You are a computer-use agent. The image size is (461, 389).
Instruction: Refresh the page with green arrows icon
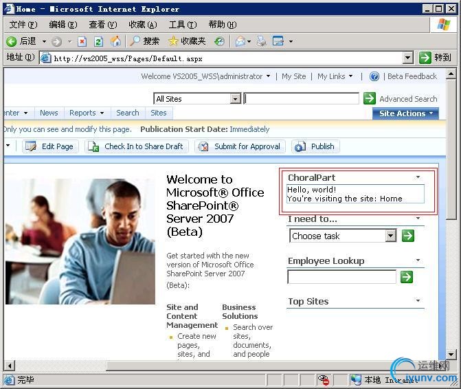click(98, 41)
